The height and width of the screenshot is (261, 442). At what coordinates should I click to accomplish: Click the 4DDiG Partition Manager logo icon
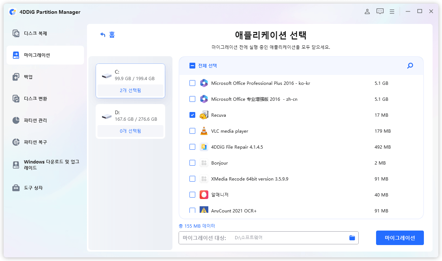pyautogui.click(x=12, y=12)
